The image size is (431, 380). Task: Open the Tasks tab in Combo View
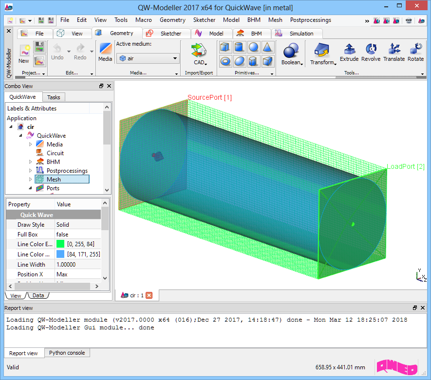[54, 97]
